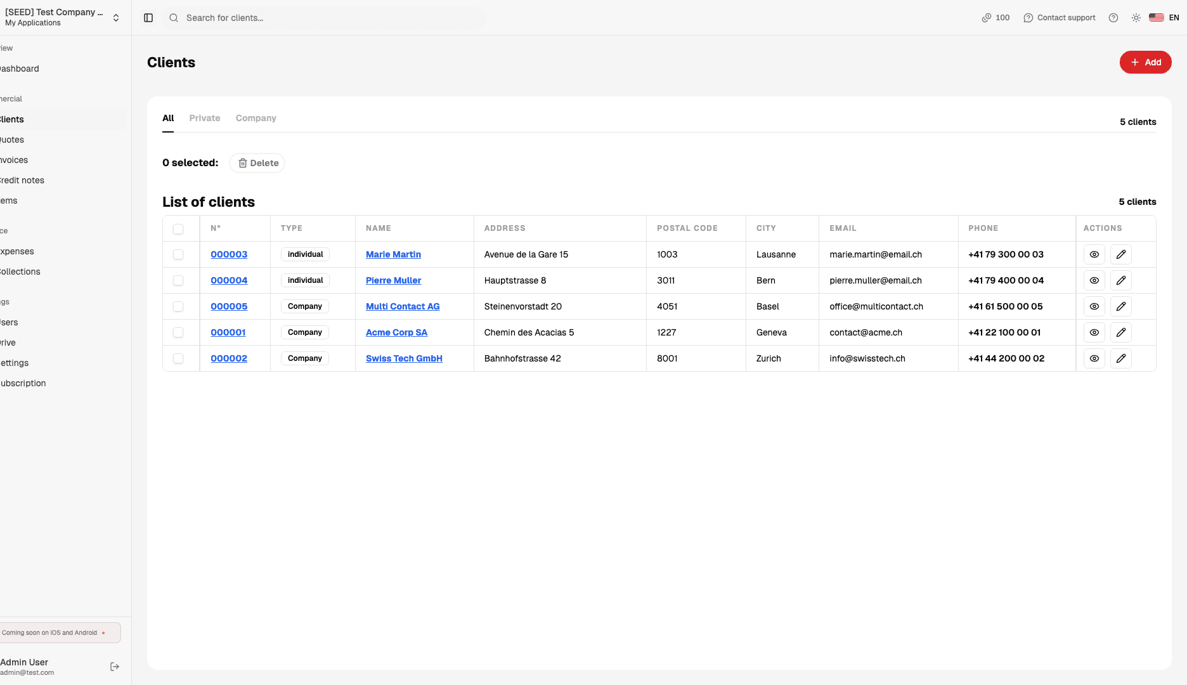This screenshot has width=1187, height=685.
Task: View Acme Corp SA using the eye icon
Action: click(x=1094, y=332)
